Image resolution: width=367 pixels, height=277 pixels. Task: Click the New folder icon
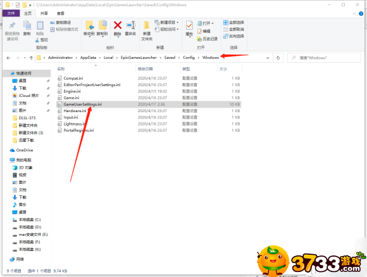[x=147, y=25]
